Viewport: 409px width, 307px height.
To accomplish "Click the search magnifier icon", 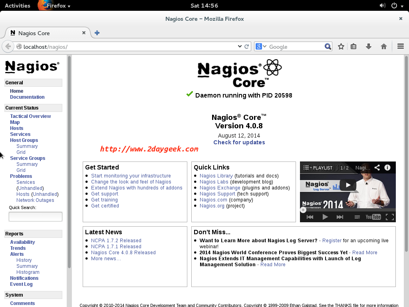I will pyautogui.click(x=328, y=46).
